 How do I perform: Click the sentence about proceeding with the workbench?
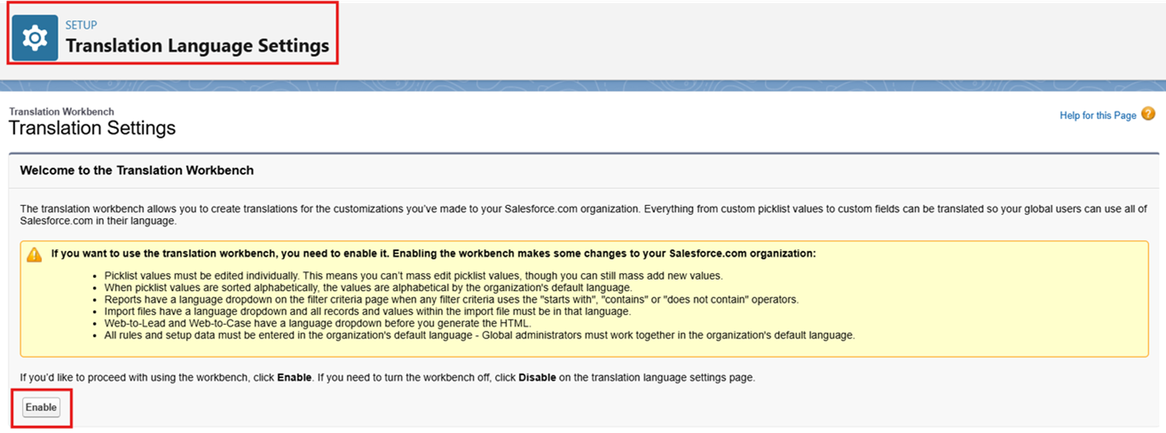tap(387, 378)
